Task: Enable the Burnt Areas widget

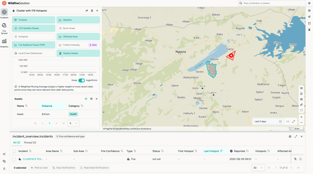Action: point(78,28)
